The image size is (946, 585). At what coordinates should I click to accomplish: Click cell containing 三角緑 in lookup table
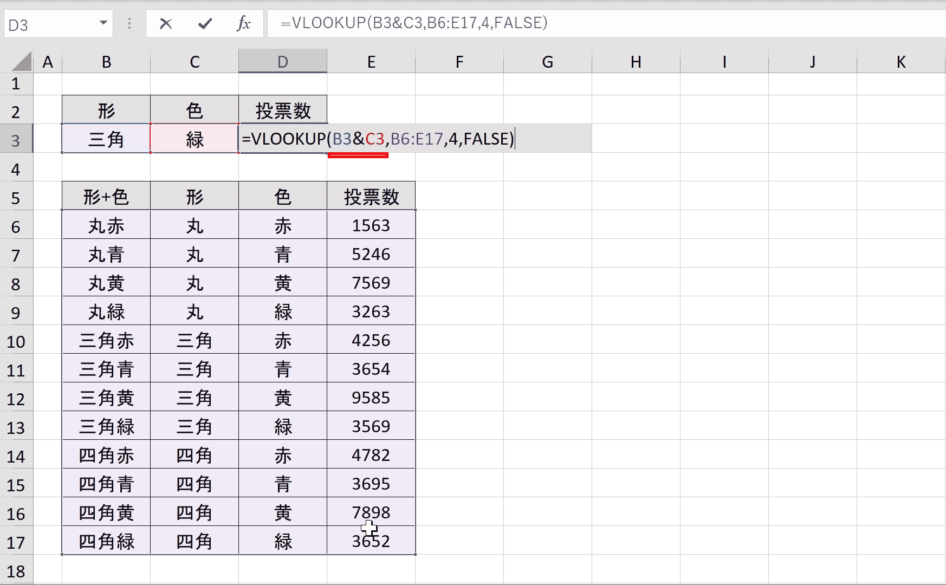pyautogui.click(x=106, y=426)
